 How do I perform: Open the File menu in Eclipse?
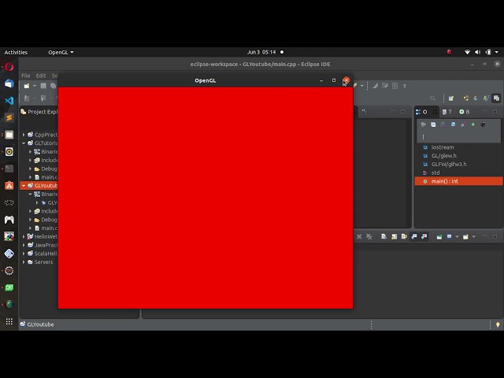[26, 76]
